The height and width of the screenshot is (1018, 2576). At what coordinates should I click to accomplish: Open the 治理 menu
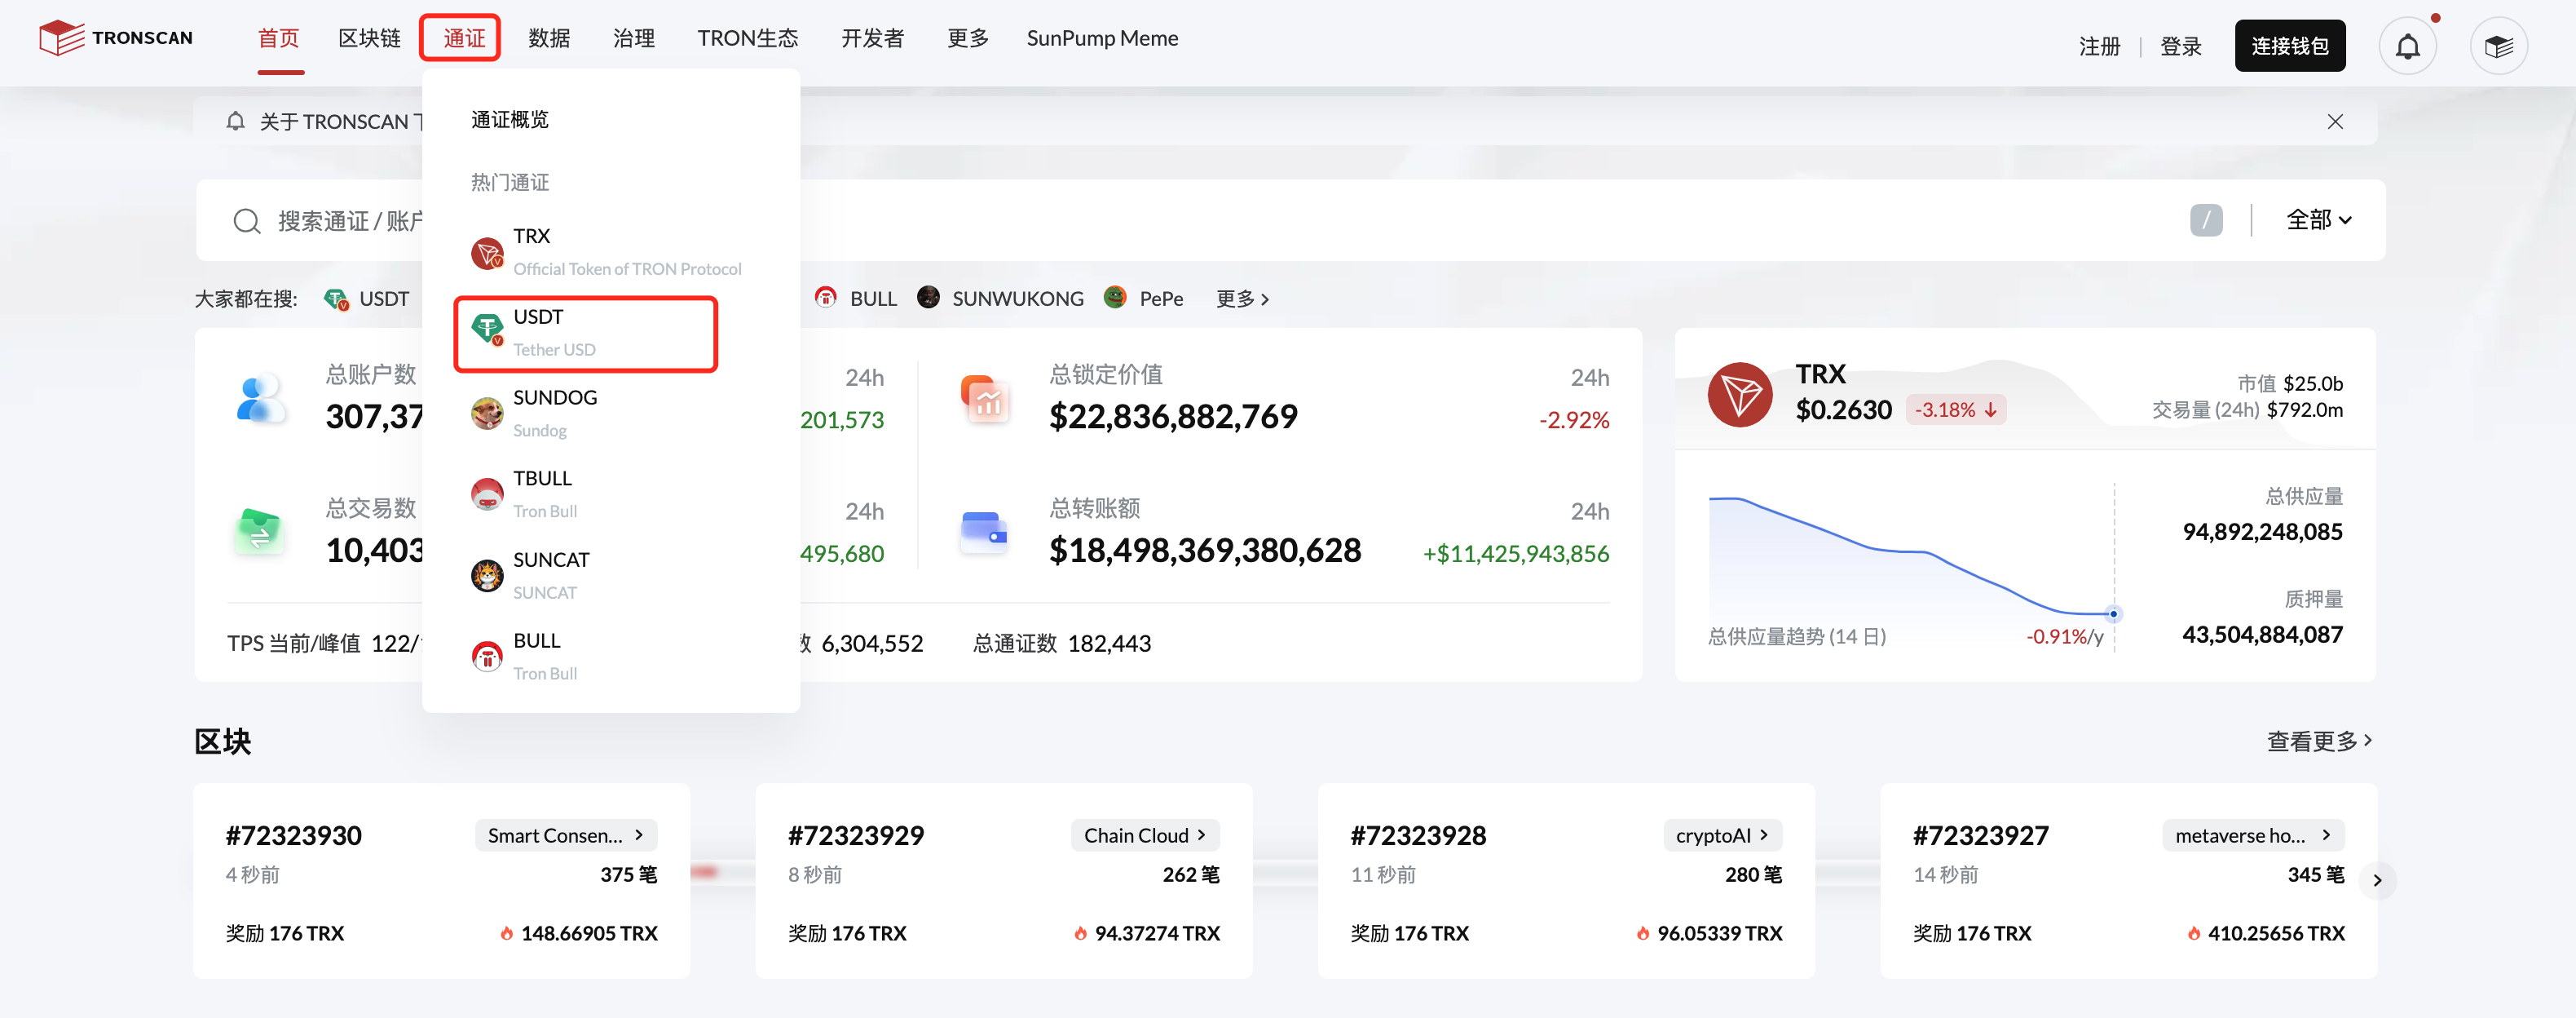point(634,38)
